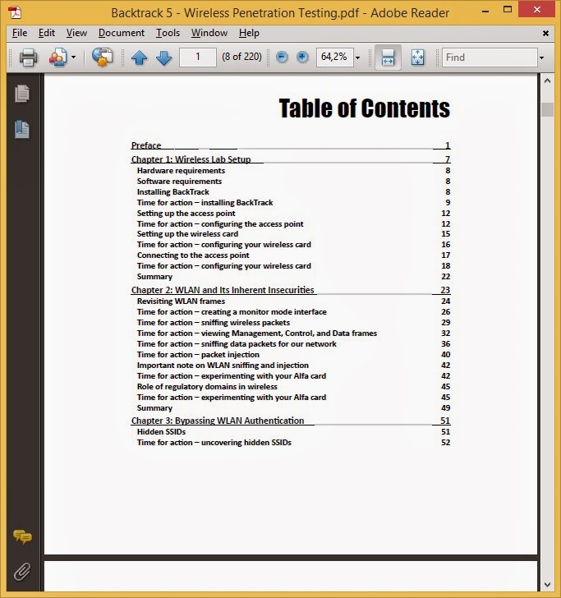Open the Document menu

[122, 33]
